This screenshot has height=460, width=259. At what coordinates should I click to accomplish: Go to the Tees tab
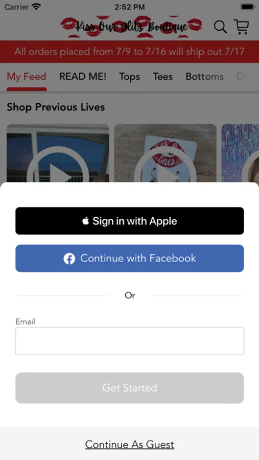tap(163, 77)
